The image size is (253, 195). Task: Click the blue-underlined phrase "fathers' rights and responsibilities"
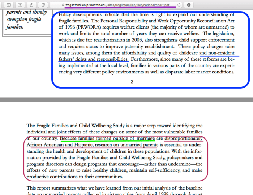(94, 59)
